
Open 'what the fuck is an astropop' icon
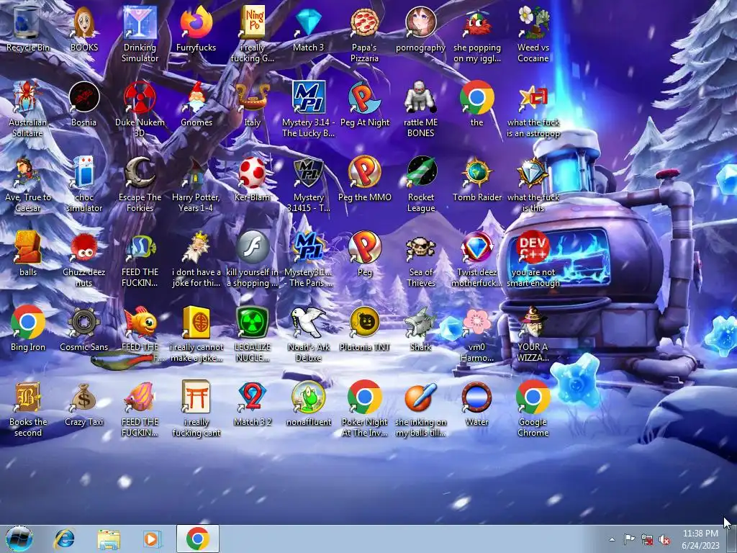point(533,109)
